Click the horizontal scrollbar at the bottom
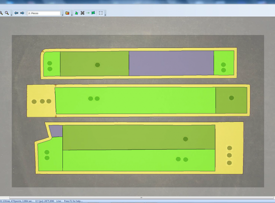Image resolution: width=275 pixels, height=203 pixels. 141,198
